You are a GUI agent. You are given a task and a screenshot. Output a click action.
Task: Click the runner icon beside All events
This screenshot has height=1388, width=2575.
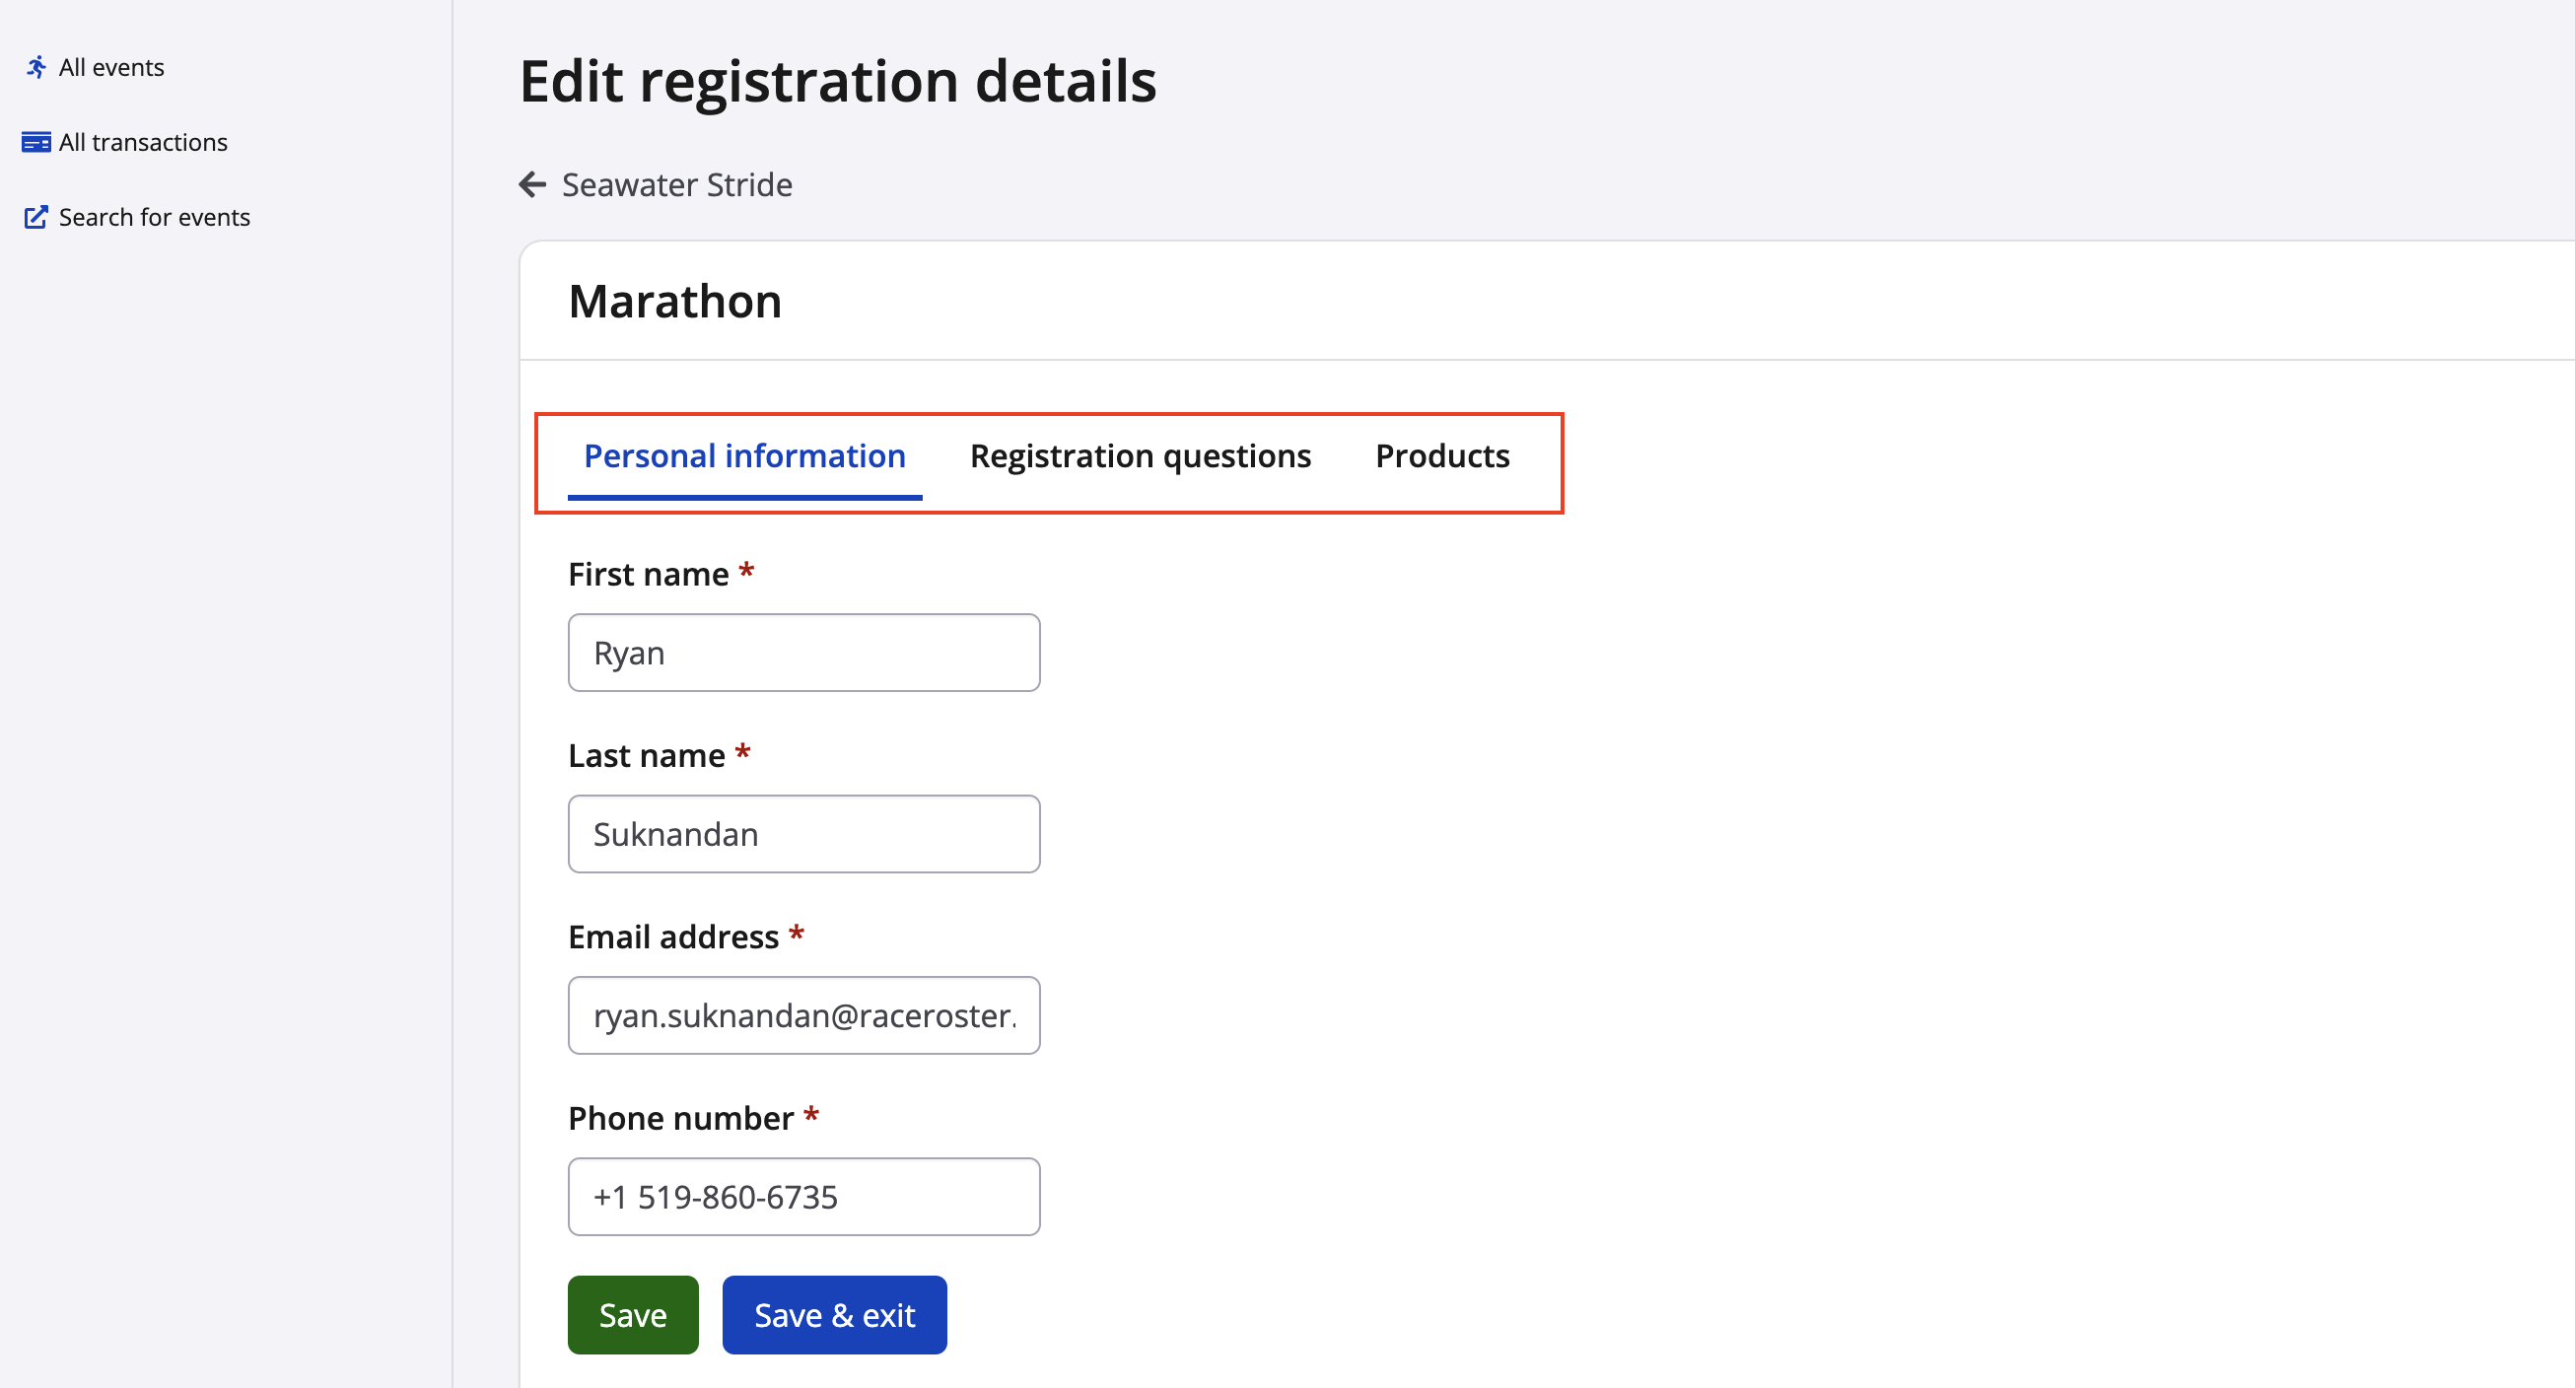coord(36,67)
